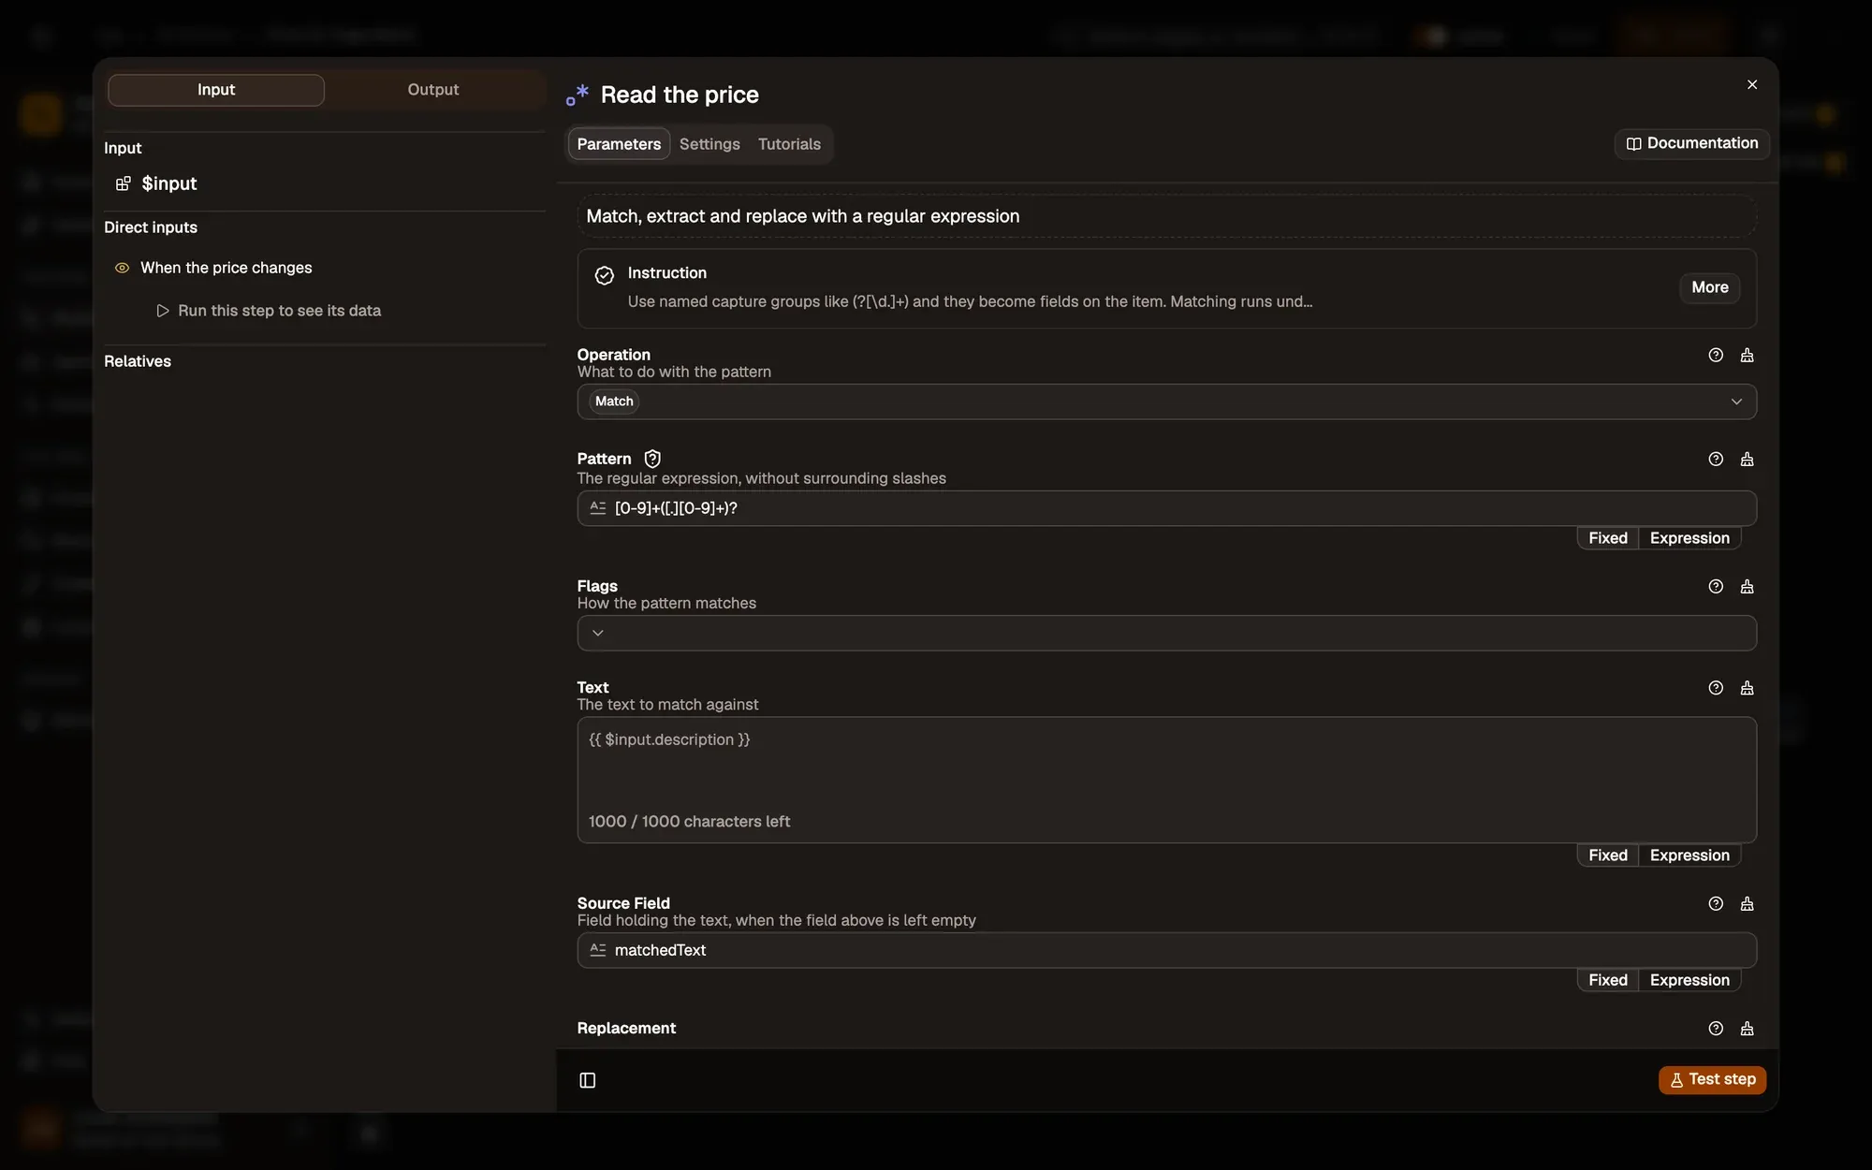Click the Text area with $input.description
Image resolution: width=1872 pixels, height=1170 pixels.
pyautogui.click(x=1166, y=780)
